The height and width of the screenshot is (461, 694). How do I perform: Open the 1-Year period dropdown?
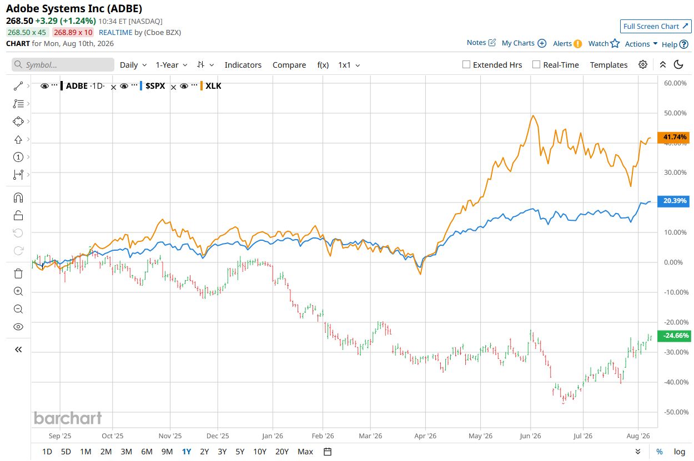(172, 65)
